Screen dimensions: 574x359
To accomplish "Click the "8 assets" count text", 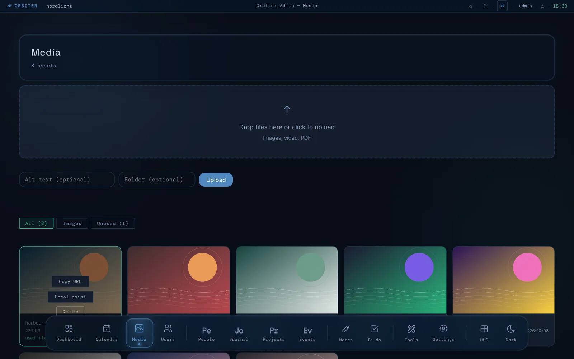I will click(x=44, y=66).
